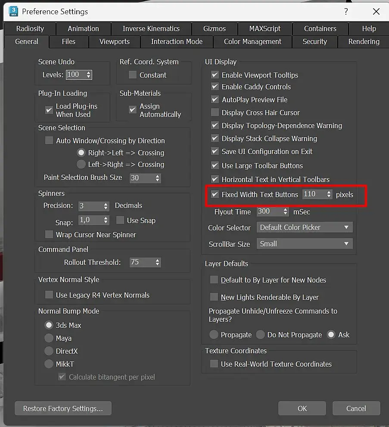Select DirectX normal bump mode
Viewport: 389px width, 427px height.
click(x=49, y=351)
